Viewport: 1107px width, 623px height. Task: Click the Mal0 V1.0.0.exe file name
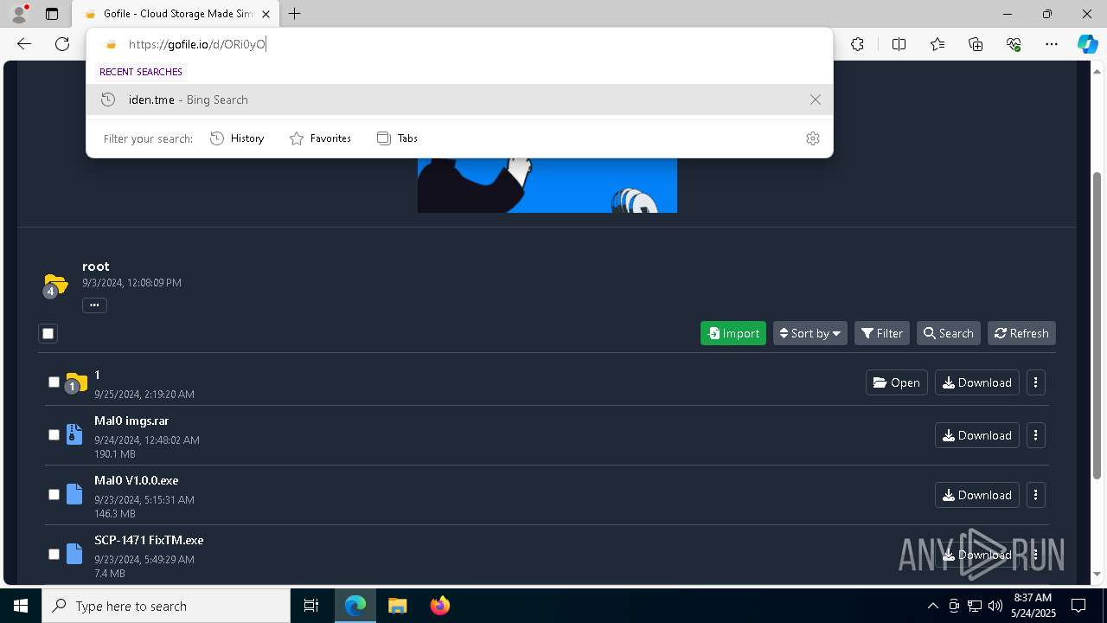(x=137, y=480)
